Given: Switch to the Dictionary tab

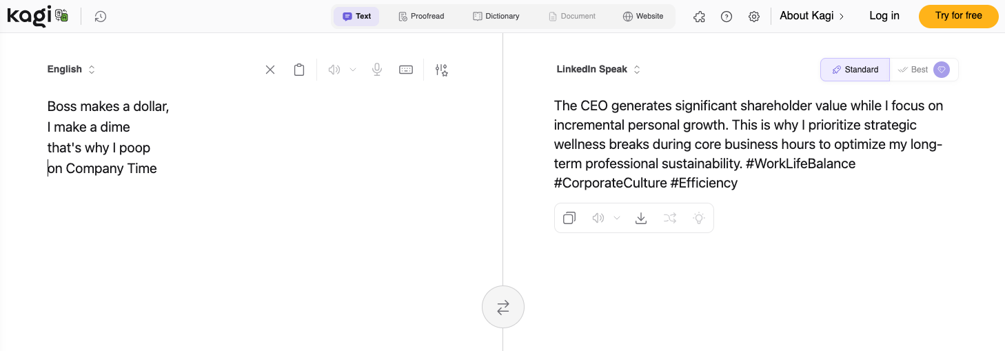Looking at the screenshot, I should coord(496,17).
